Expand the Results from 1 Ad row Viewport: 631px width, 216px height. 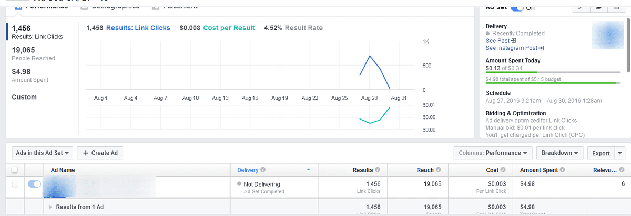tap(51, 207)
